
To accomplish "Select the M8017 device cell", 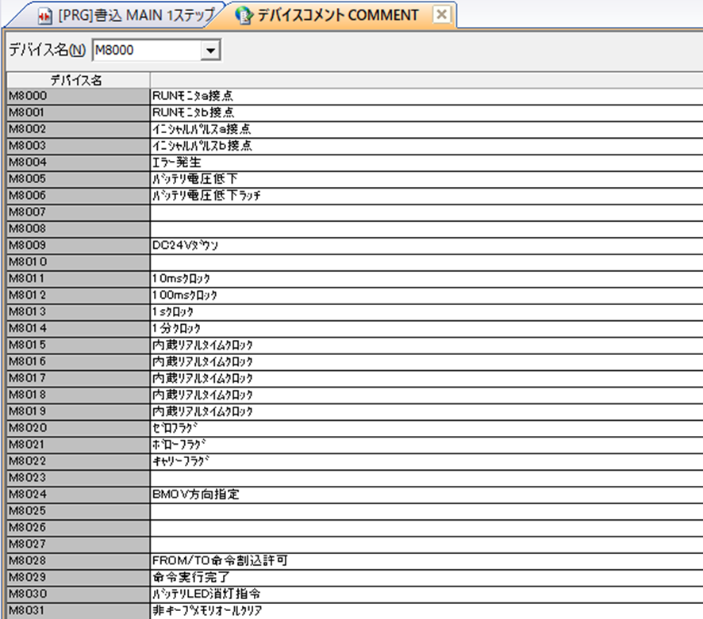I will pos(79,378).
